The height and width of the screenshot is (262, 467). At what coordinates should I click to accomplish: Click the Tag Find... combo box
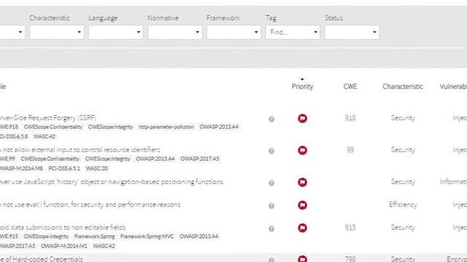tap(293, 32)
